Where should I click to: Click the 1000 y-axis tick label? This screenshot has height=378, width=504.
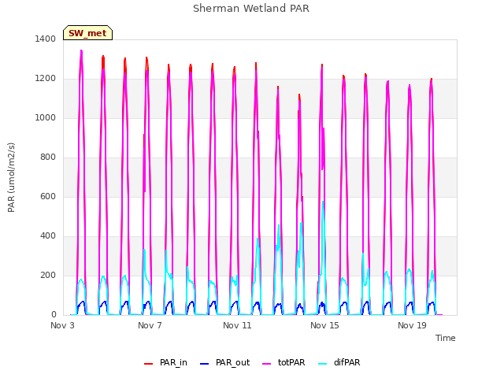(x=46, y=117)
